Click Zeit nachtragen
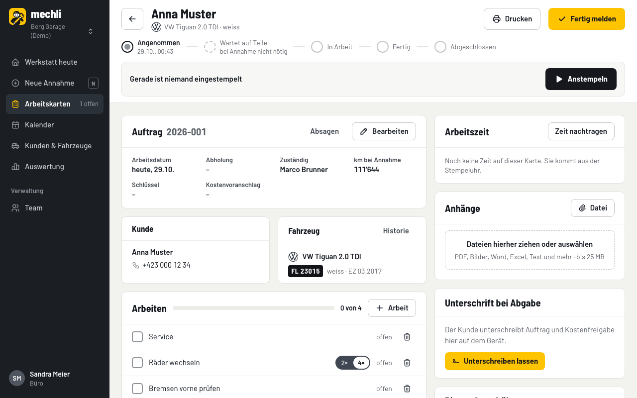The width and height of the screenshot is (637, 398). [x=581, y=131]
